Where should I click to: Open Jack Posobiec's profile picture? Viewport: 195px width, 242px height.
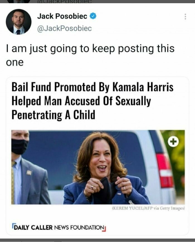click(x=19, y=21)
